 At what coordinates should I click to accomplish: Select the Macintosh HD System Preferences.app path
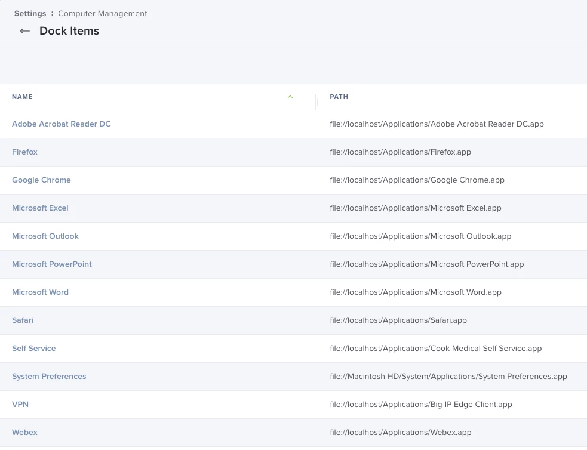448,377
